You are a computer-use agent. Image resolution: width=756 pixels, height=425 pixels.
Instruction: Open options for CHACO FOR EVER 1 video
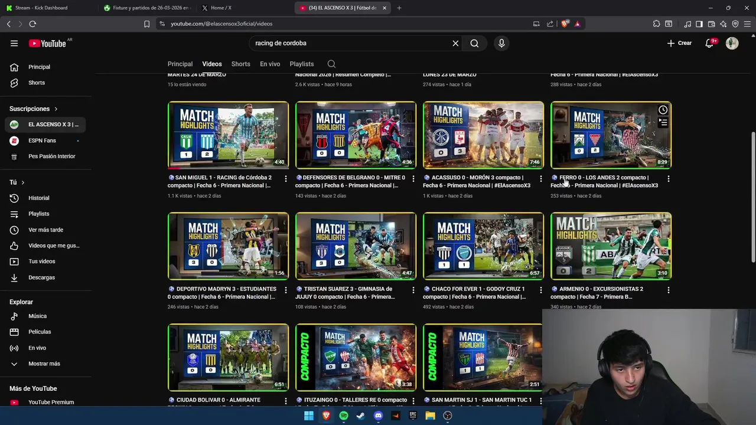[541, 290]
